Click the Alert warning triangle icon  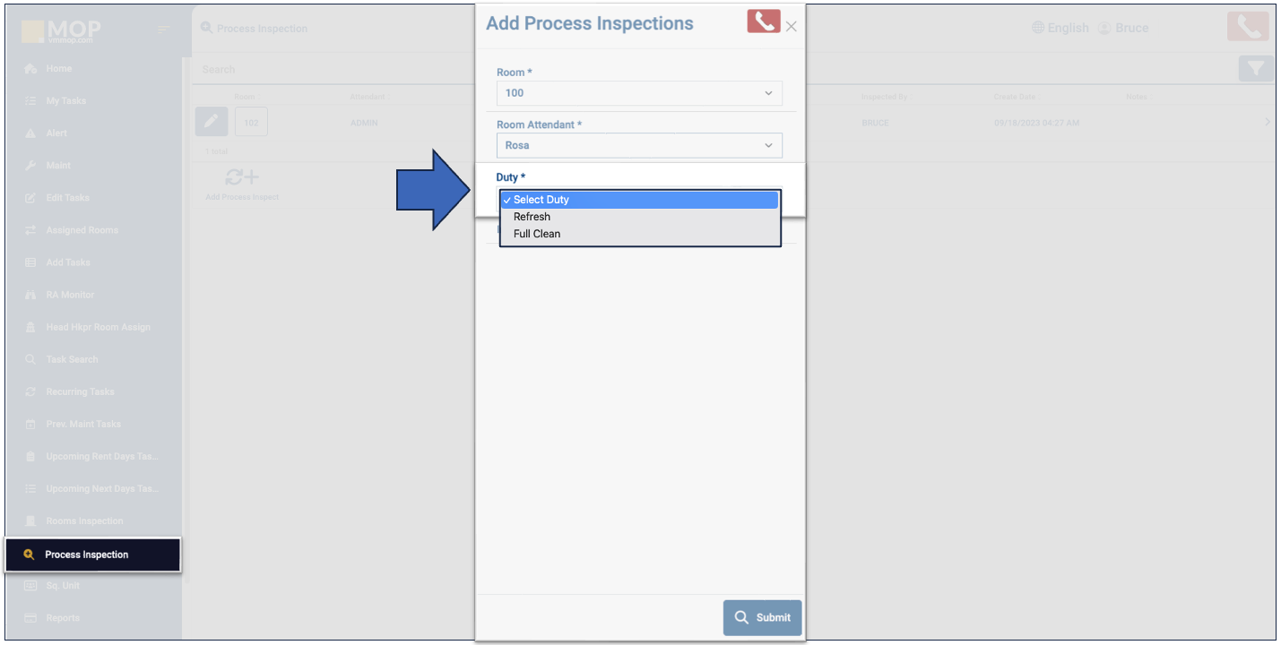pos(31,133)
